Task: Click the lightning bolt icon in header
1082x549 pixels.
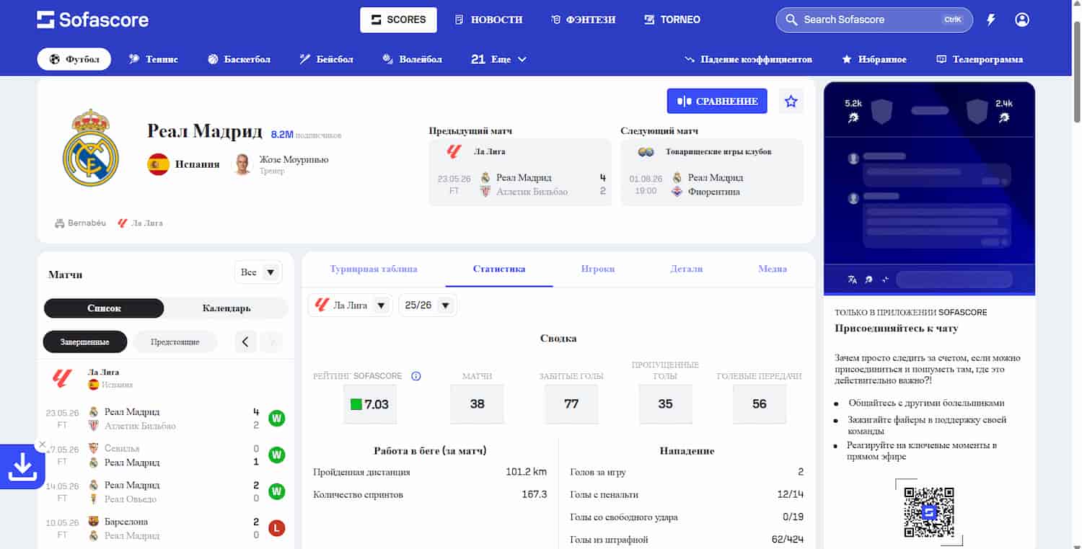Action: point(991,20)
